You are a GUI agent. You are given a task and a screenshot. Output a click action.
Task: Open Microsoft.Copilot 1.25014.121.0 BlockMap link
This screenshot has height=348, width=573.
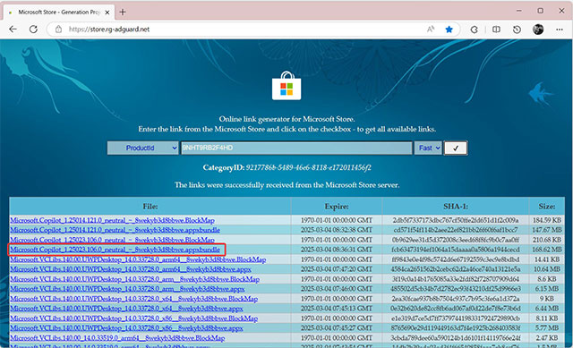point(112,220)
